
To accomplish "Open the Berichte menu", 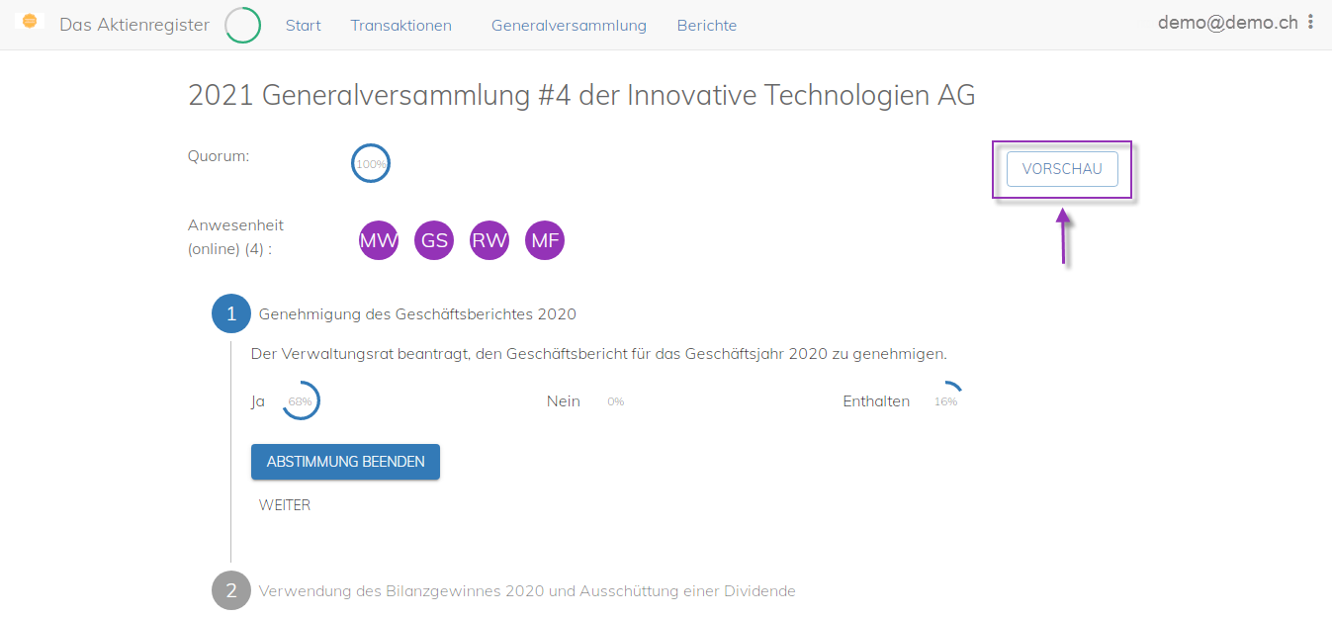I will point(707,26).
